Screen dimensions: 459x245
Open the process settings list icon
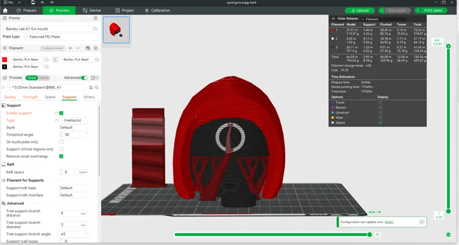93,78
